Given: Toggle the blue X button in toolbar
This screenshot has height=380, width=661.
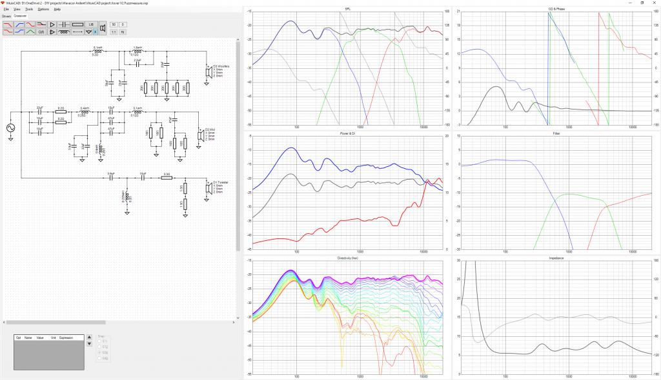Looking at the screenshot, I should (96, 32).
